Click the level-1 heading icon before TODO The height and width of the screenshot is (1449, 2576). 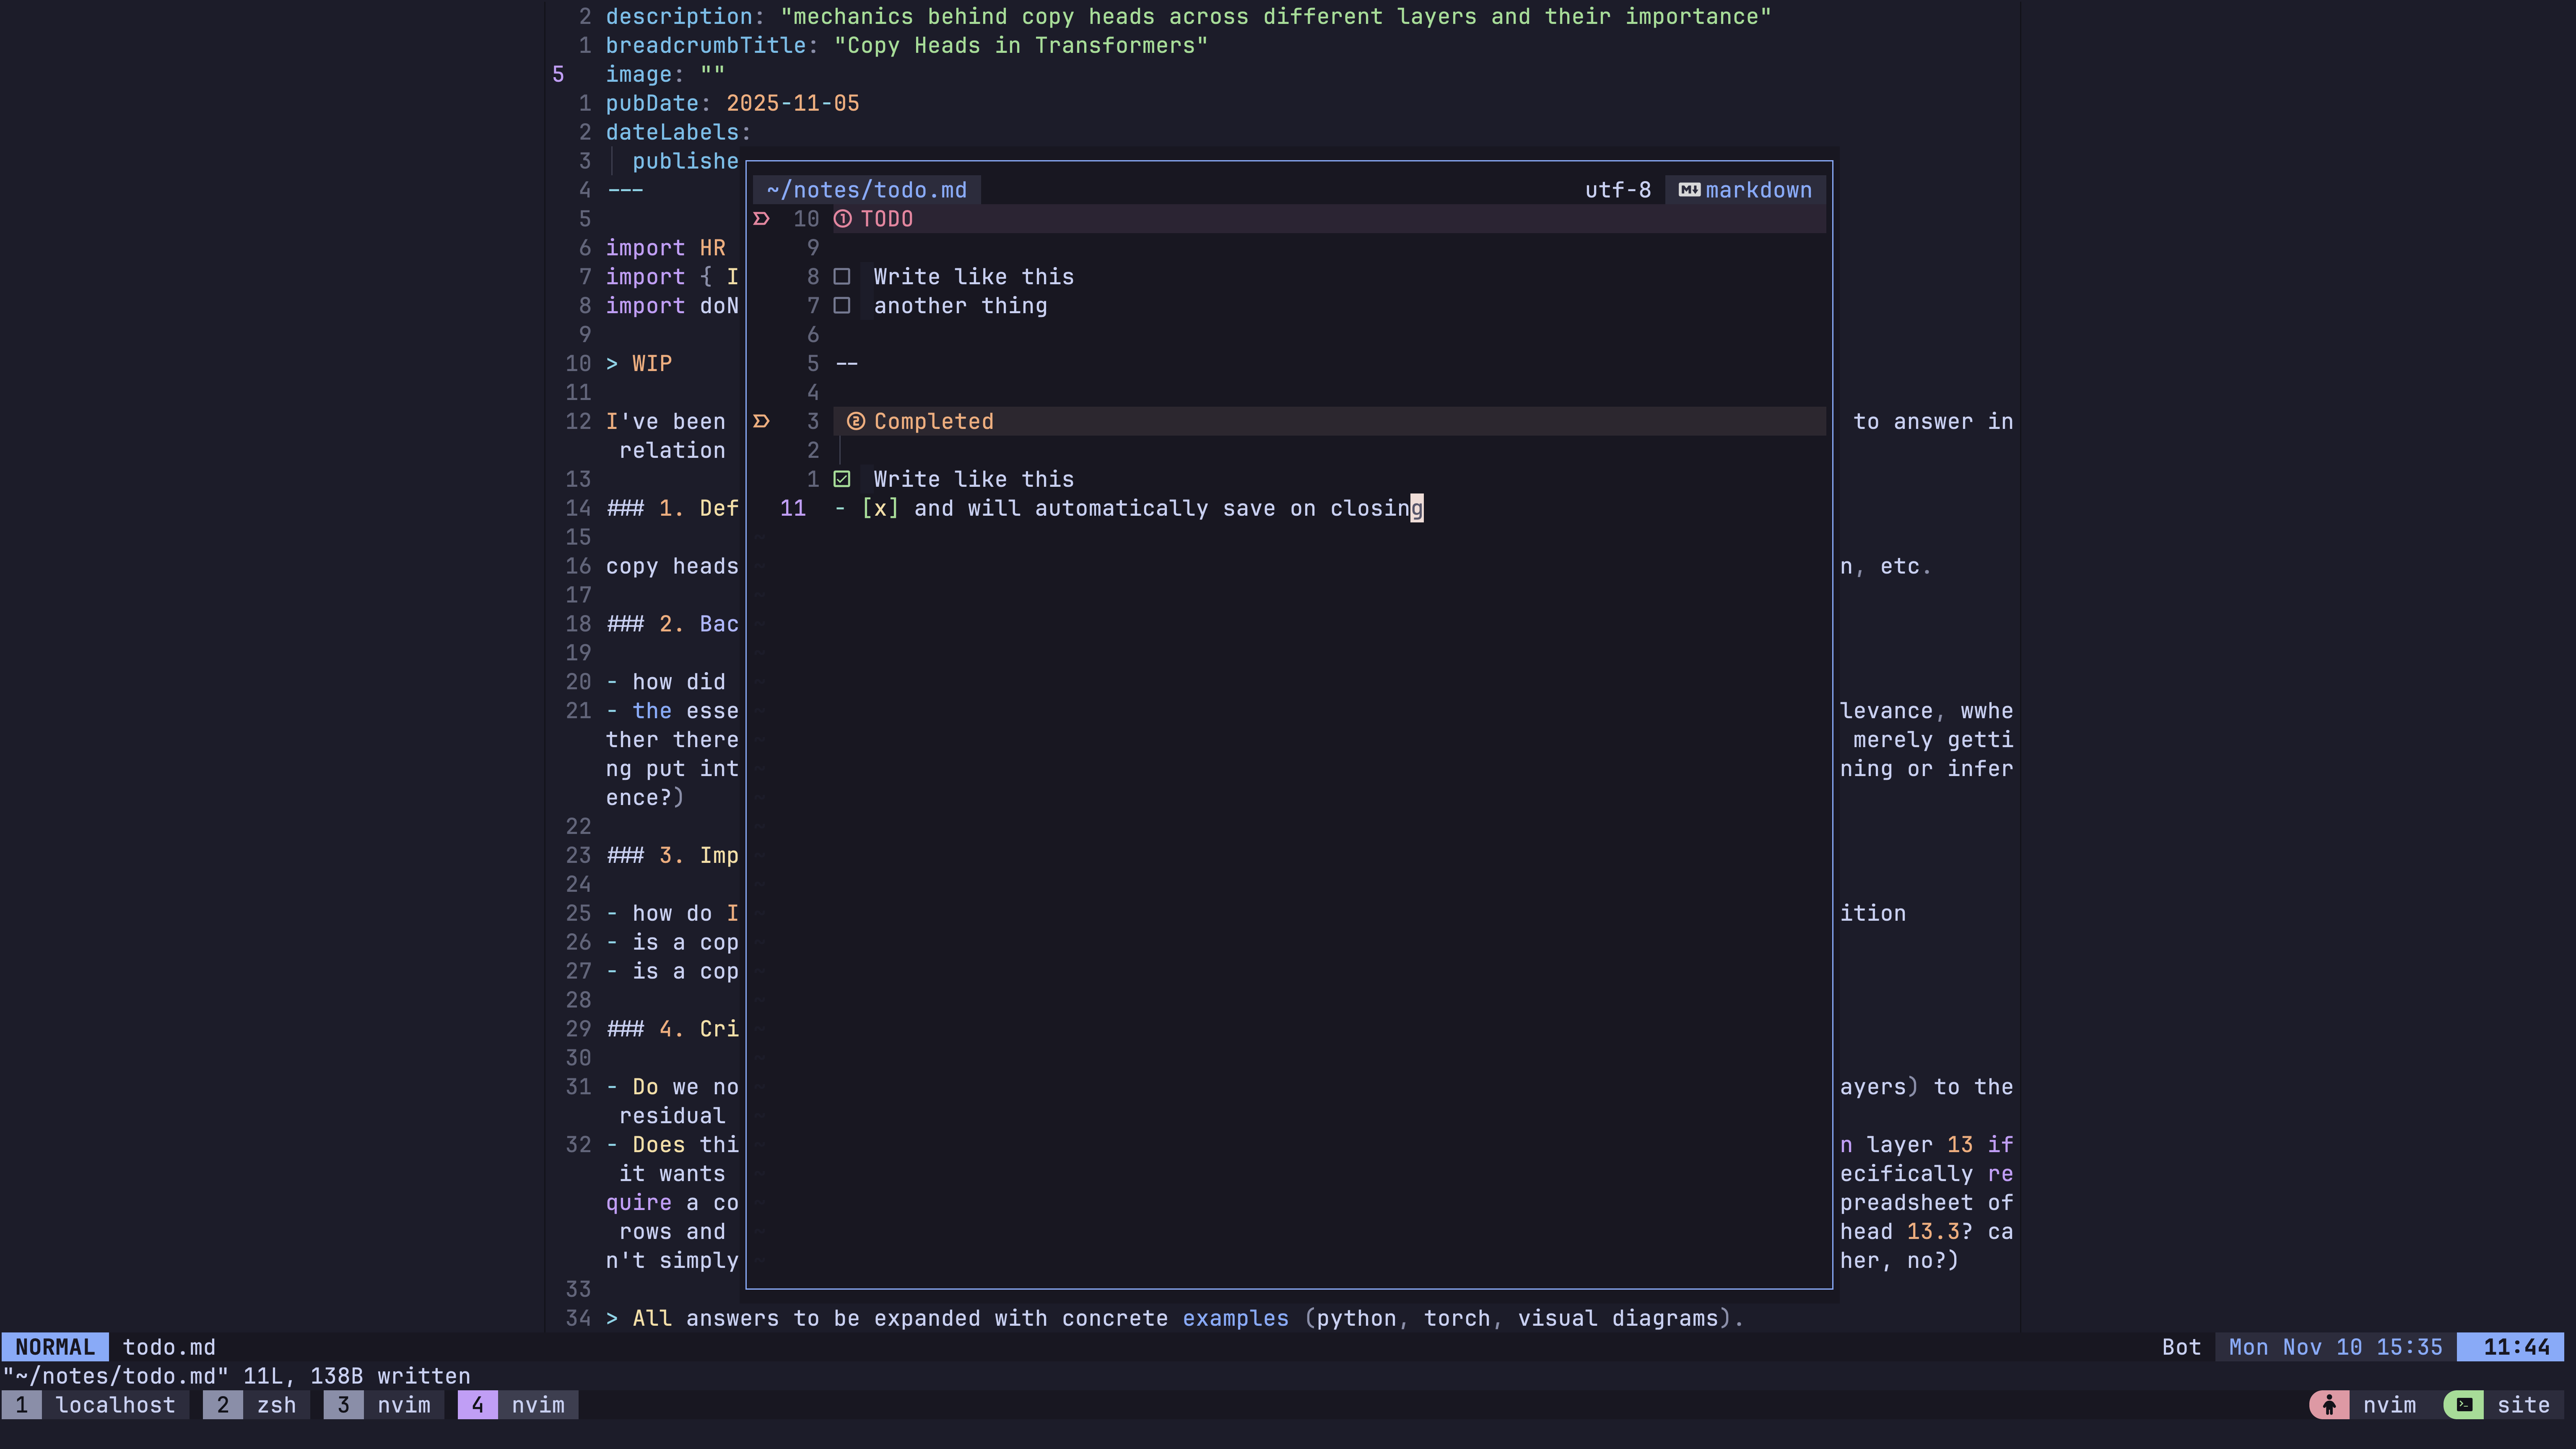[x=843, y=219]
